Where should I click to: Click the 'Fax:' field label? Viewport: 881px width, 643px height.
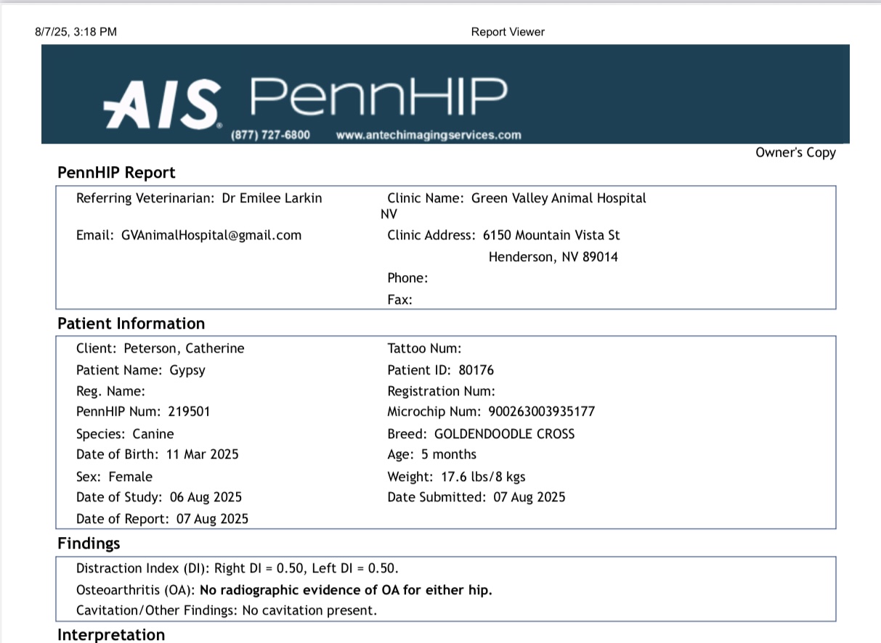tap(399, 299)
